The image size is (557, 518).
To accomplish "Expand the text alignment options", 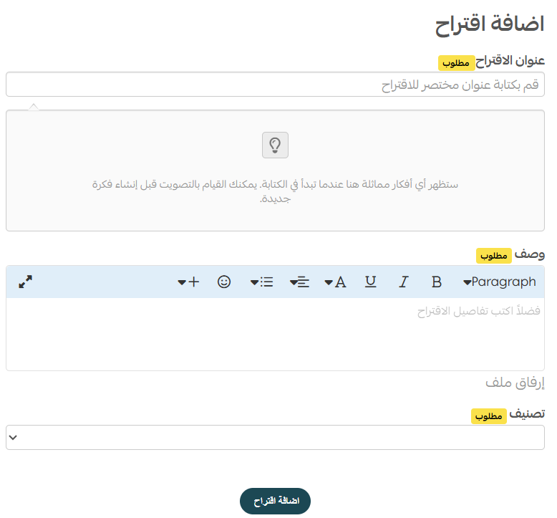I will pos(299,282).
